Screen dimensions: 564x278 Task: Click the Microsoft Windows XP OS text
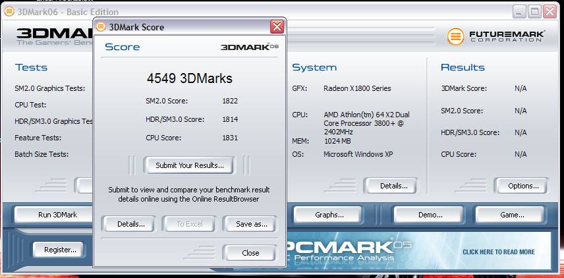358,154
